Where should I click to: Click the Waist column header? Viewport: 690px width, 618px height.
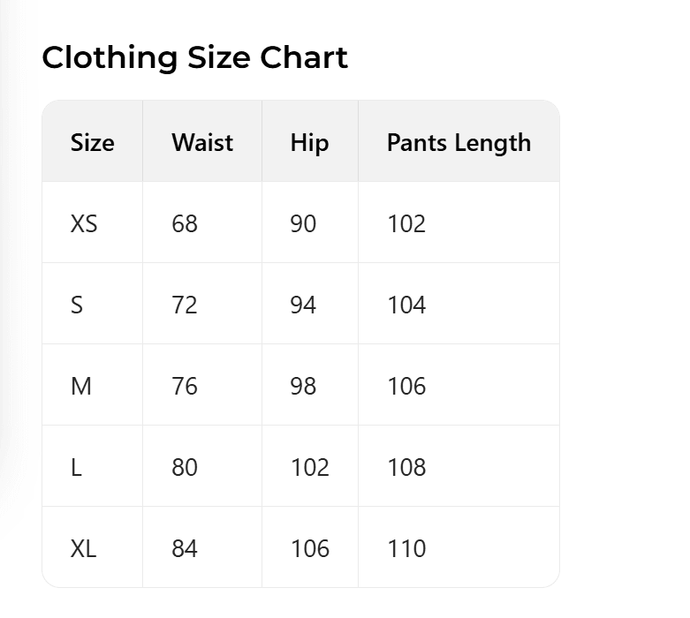point(202,143)
